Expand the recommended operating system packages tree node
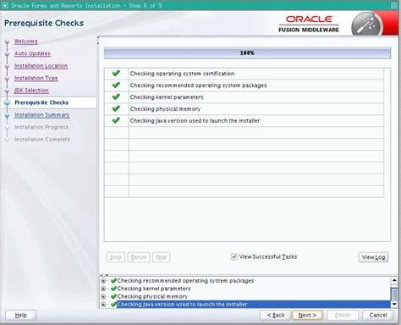This screenshot has height=325, width=401. (103, 281)
